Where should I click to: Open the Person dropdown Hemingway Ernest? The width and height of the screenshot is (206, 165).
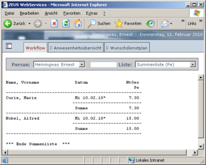click(59, 65)
